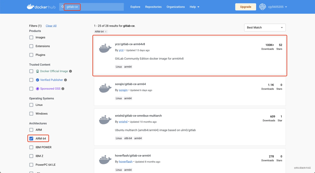
Task: Click the search magnifier icon
Action: pyautogui.click(x=63, y=7)
